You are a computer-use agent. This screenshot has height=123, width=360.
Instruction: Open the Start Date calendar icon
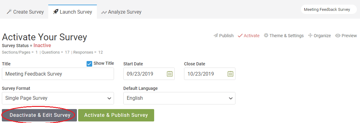tap(169, 74)
